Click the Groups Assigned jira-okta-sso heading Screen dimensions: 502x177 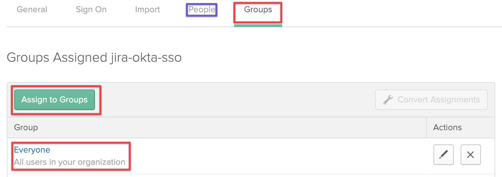click(94, 58)
